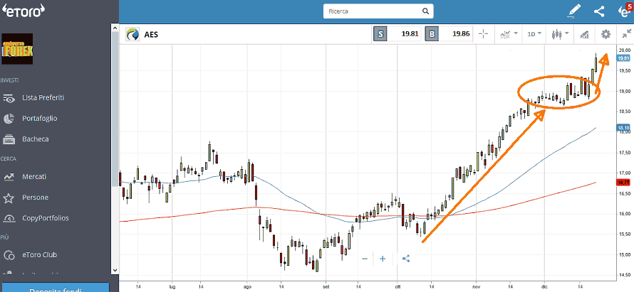Click the B buy button at 19.86

432,34
